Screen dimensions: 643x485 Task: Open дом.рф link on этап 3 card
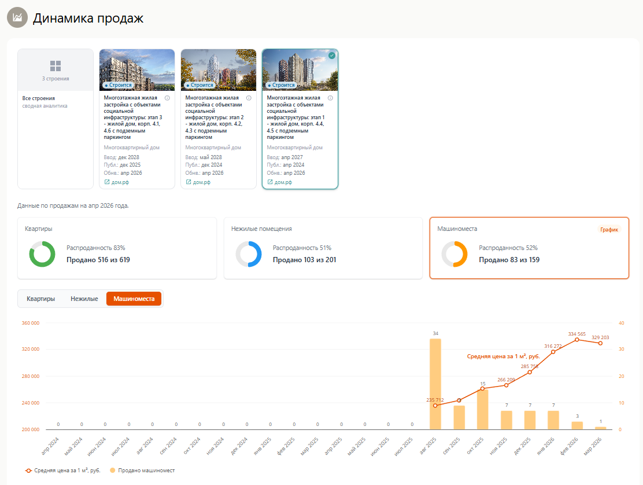(x=117, y=182)
